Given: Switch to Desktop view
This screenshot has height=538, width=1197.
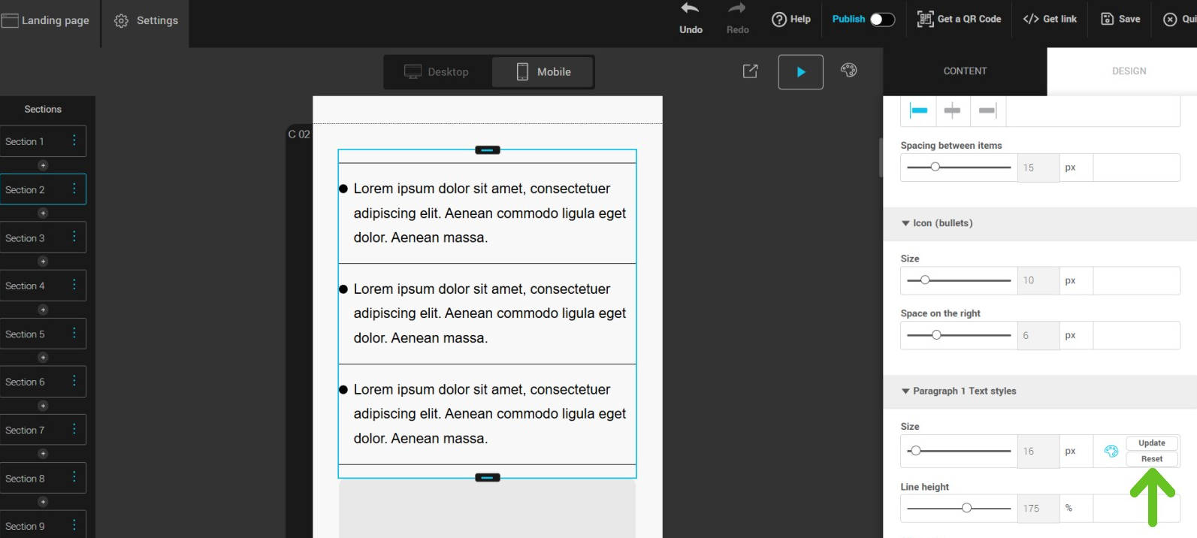Looking at the screenshot, I should (x=437, y=72).
